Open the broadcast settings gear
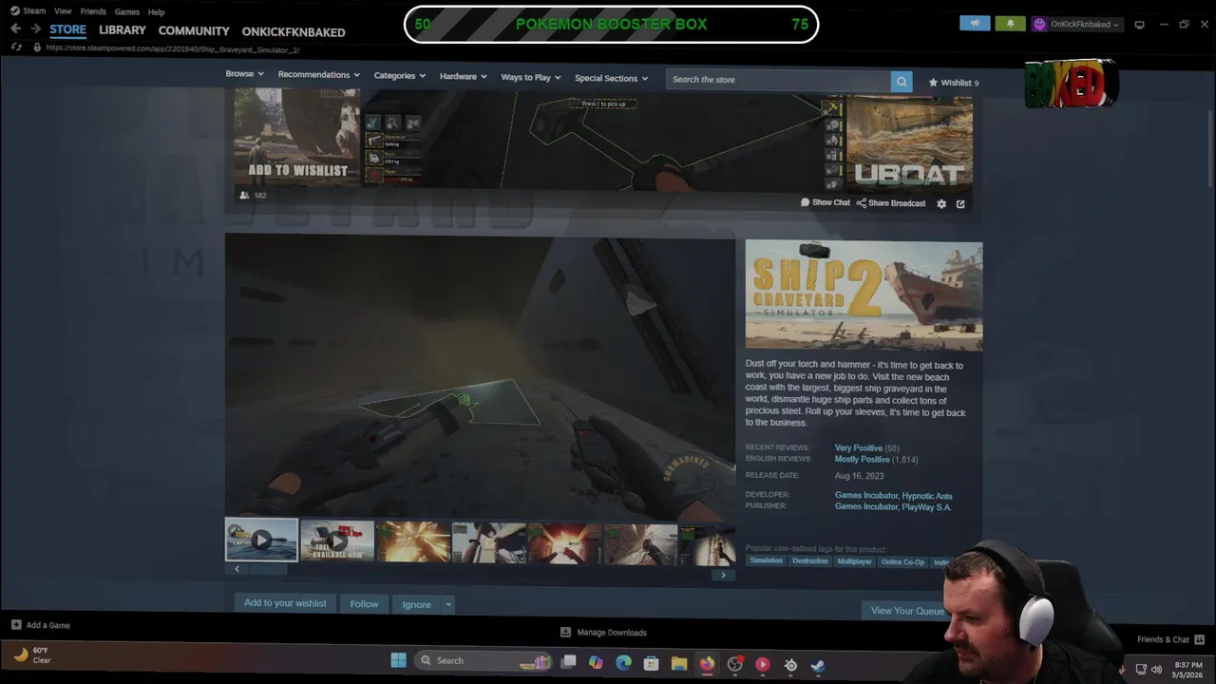 tap(941, 203)
